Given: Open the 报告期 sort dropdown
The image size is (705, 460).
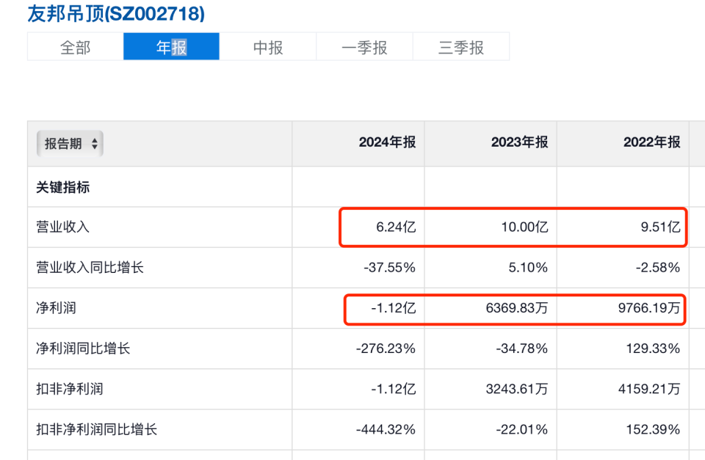Looking at the screenshot, I should tap(70, 144).
